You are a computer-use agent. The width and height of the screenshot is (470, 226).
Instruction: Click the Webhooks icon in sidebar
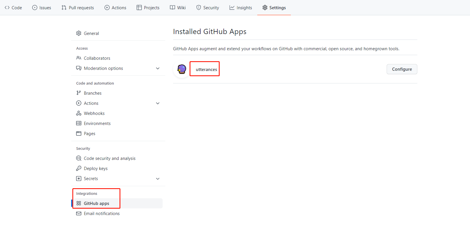79,113
